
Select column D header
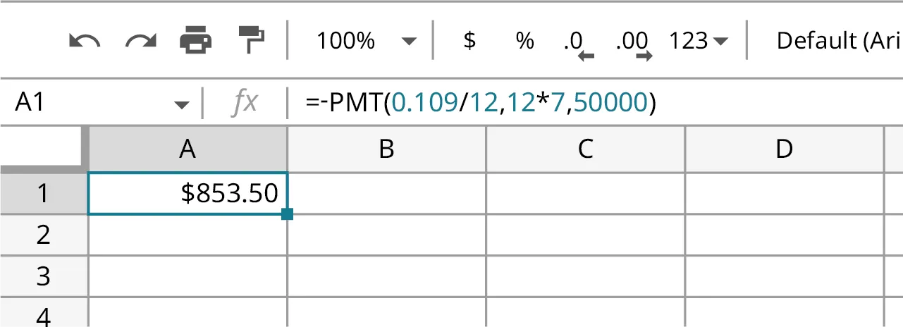[784, 149]
